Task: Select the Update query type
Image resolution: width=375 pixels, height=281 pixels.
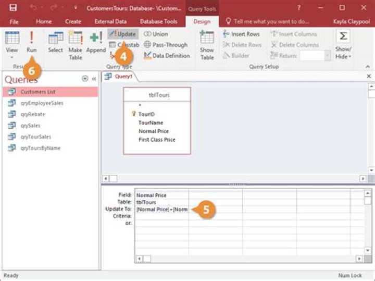Action: [x=123, y=34]
